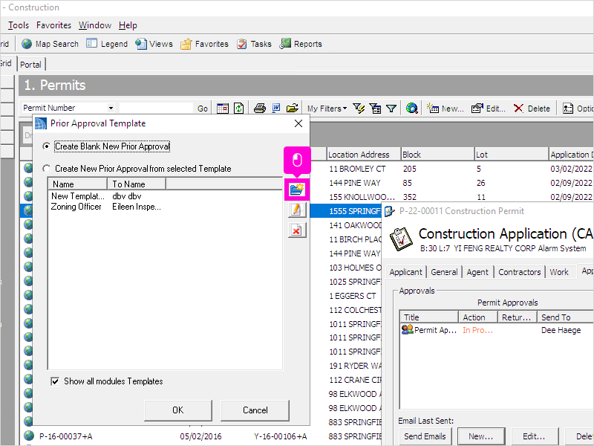The height and width of the screenshot is (446, 594).
Task: Click the Options toolbar icon
Action: 568,109
